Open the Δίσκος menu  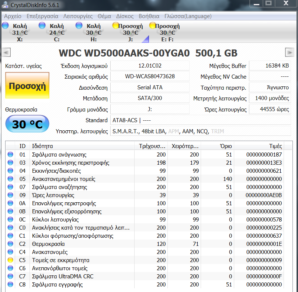click(125, 16)
